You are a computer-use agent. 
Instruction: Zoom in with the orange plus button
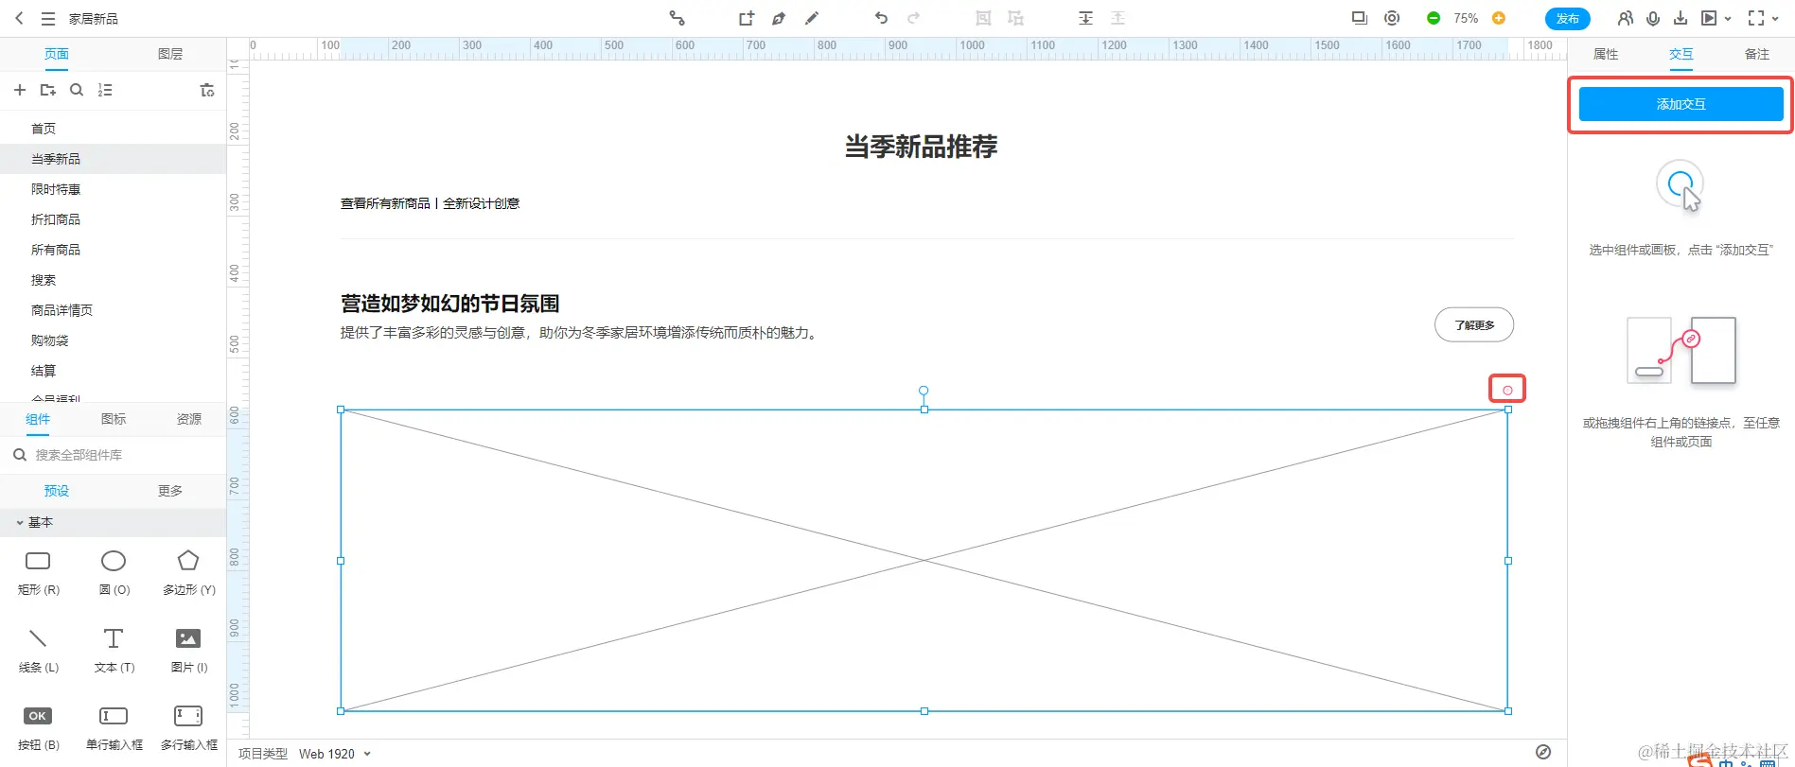point(1499,18)
